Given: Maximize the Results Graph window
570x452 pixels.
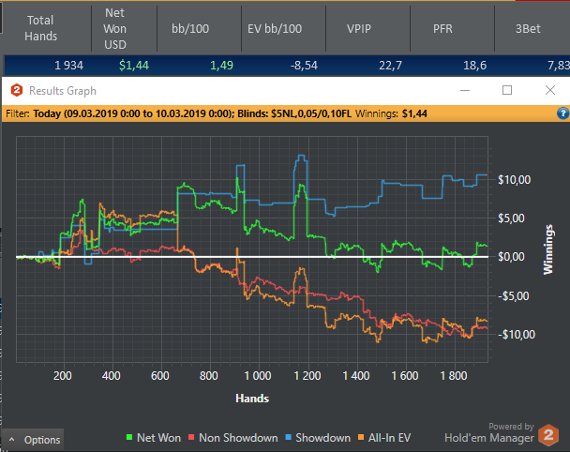Looking at the screenshot, I should pyautogui.click(x=507, y=90).
